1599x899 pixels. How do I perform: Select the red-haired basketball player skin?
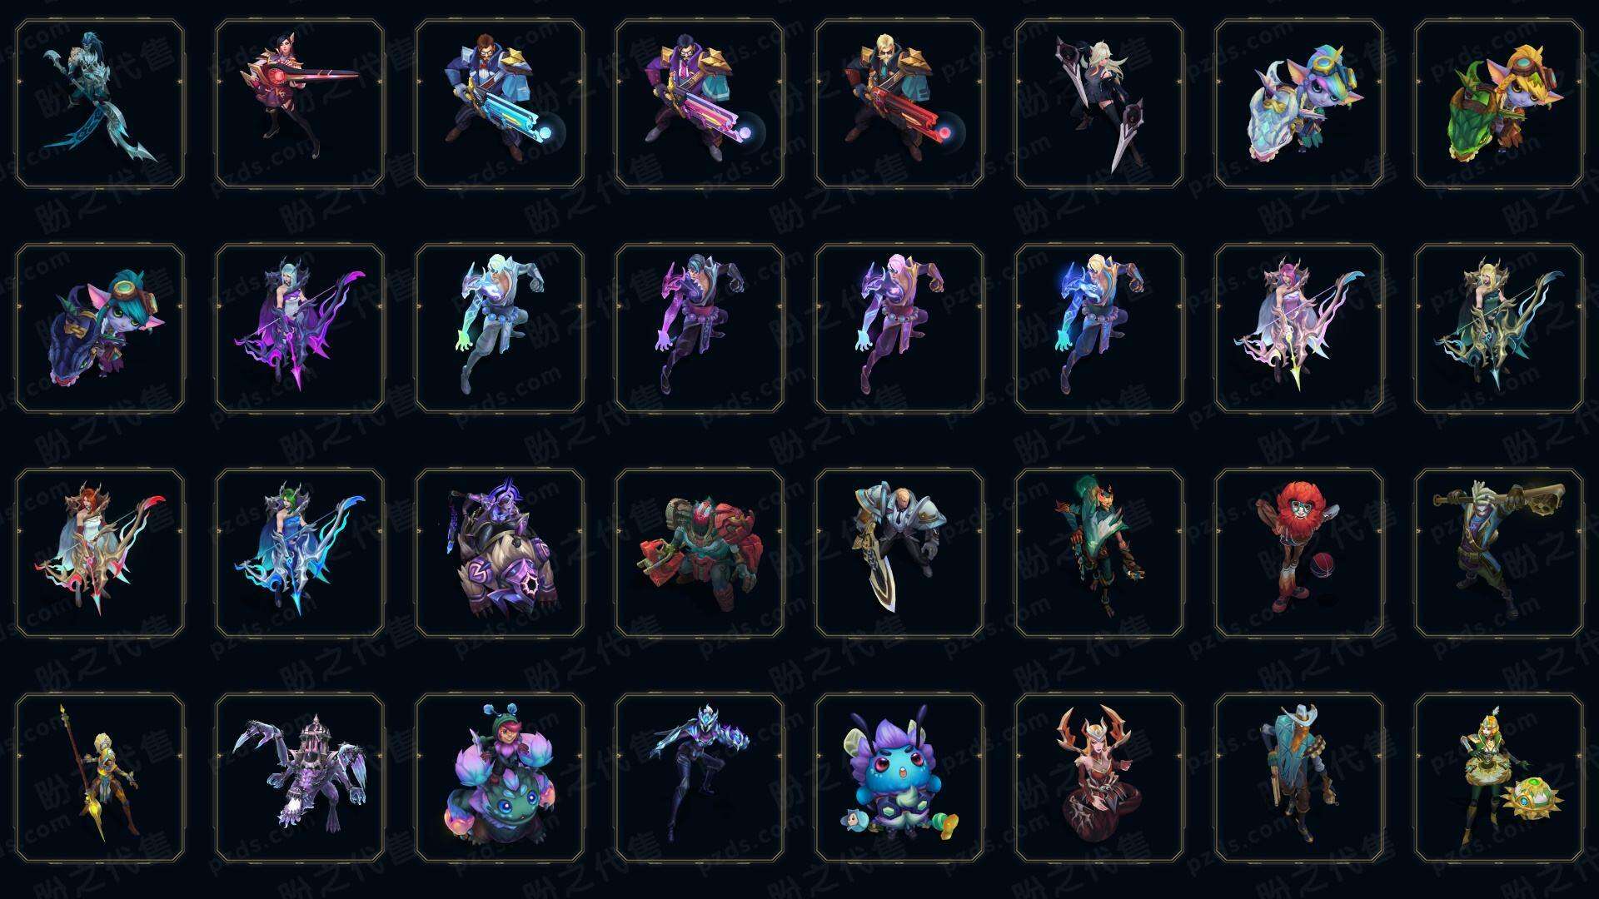1299,553
